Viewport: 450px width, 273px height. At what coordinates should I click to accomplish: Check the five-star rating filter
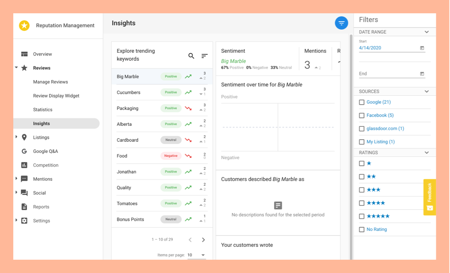[x=362, y=216]
